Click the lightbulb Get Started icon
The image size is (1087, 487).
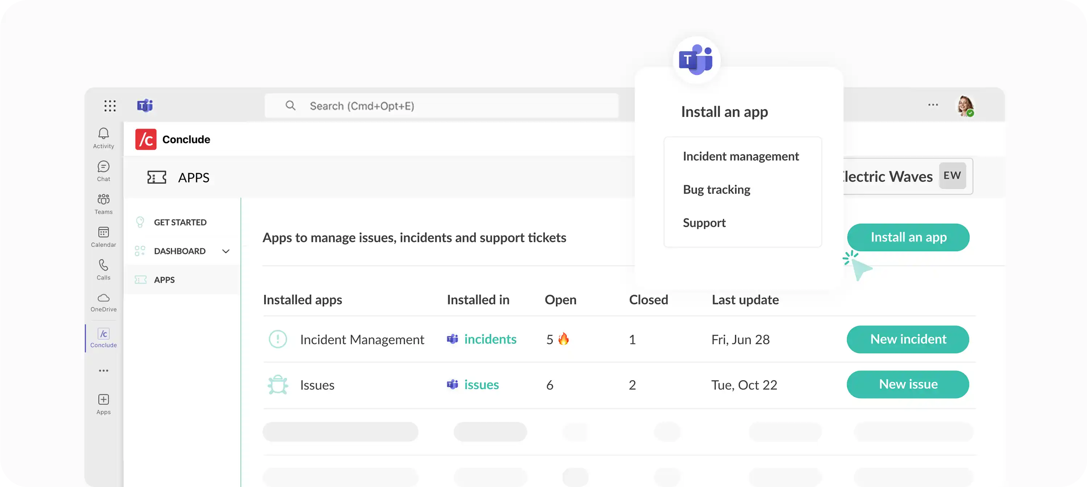point(140,222)
